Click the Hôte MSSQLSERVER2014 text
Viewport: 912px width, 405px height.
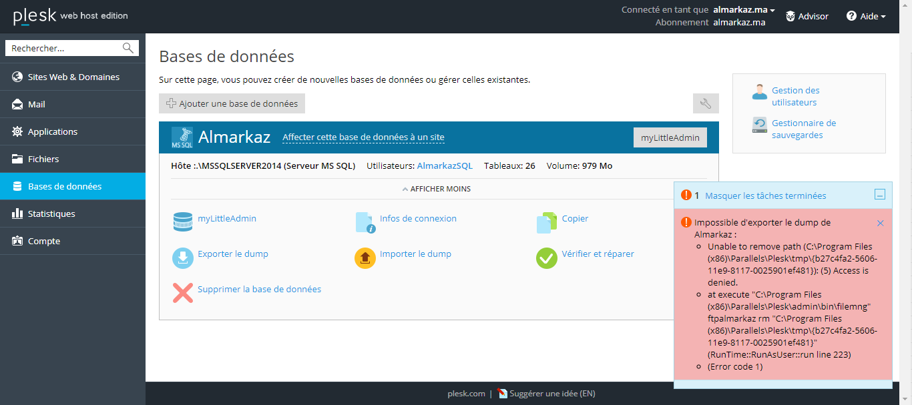point(263,165)
